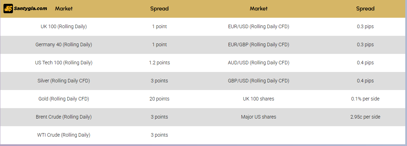
Task: Select the second Spread column header
Action: coord(365,9)
